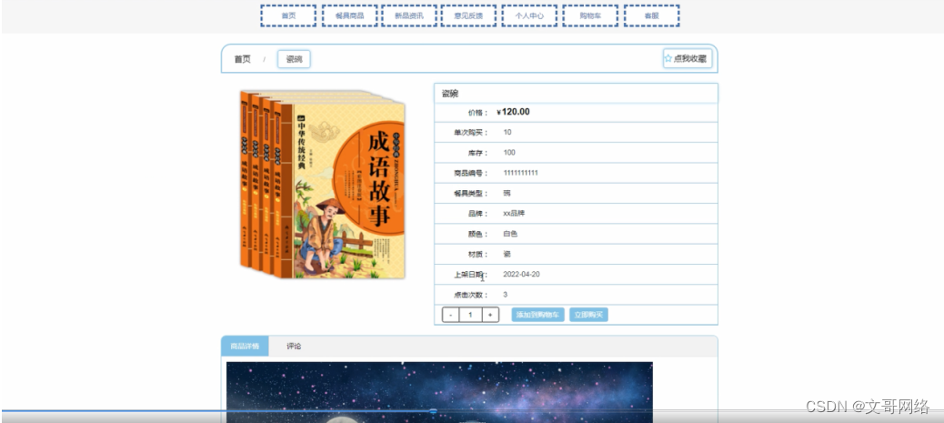Switch to the 评论 tab
The width and height of the screenshot is (944, 423).
tap(294, 346)
